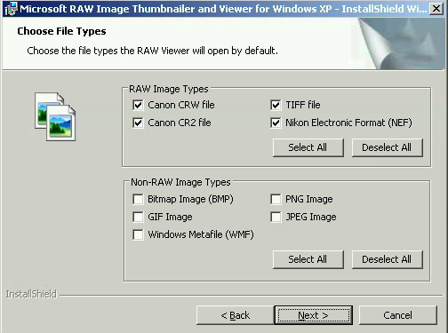448x333 pixels.
Task: Close the InstallShield wizard window
Action: tap(436, 8)
